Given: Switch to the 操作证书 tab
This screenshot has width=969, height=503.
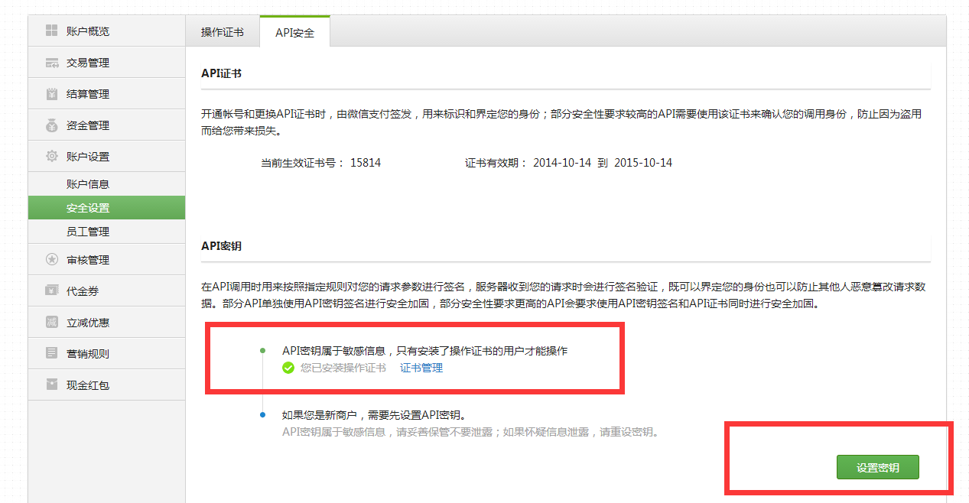Looking at the screenshot, I should (x=222, y=32).
